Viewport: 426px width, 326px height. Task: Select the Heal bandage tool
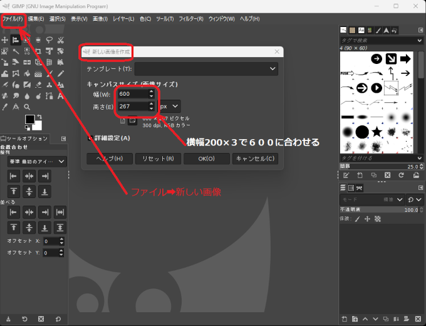point(4,96)
